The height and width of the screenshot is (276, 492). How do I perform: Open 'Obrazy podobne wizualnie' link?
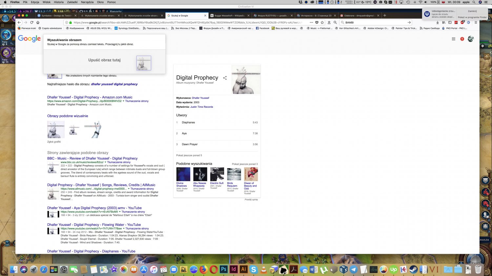(x=68, y=116)
